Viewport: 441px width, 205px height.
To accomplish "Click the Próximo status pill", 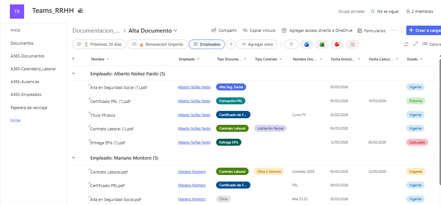I will 416,101.
